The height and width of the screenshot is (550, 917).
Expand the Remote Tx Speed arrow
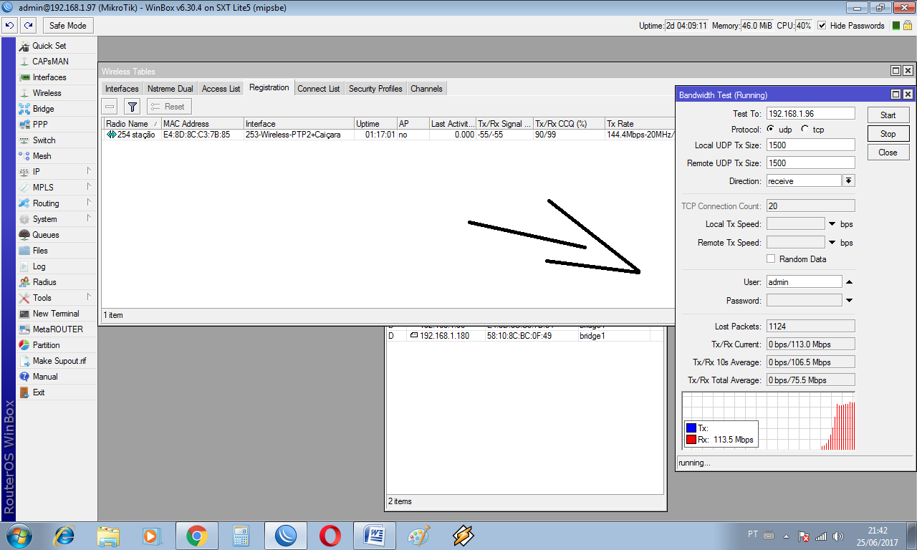(832, 243)
